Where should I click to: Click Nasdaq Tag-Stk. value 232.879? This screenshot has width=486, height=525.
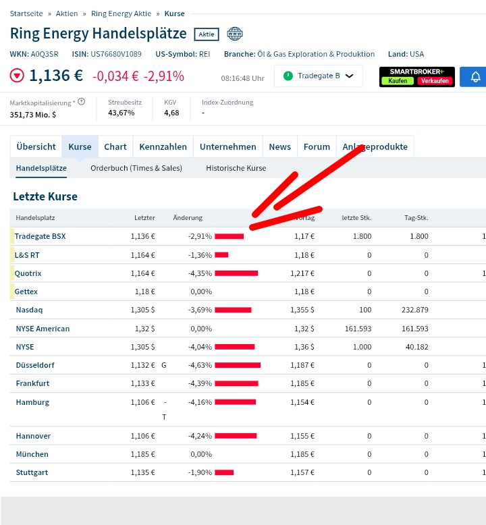pos(415,310)
